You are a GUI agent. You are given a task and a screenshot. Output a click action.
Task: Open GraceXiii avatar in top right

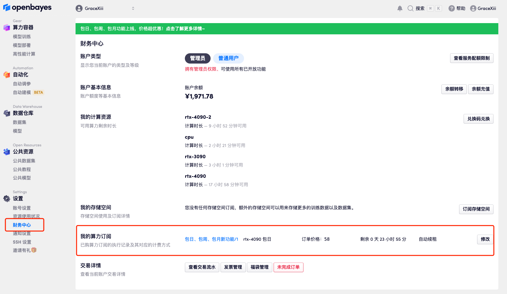coord(473,8)
